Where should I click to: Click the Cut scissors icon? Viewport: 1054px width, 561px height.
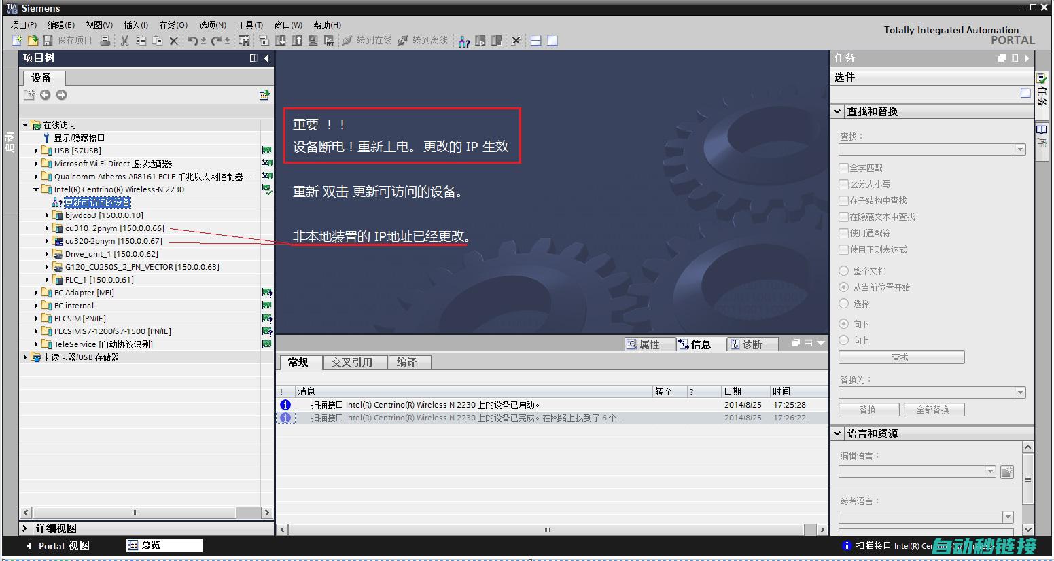click(x=125, y=41)
